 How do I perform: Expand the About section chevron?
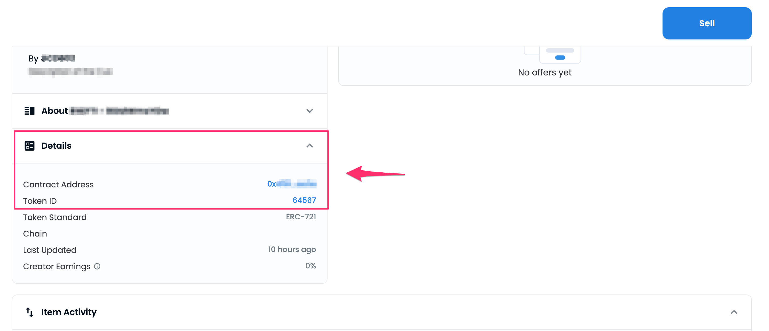[309, 111]
